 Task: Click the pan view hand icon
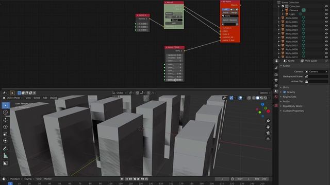pyautogui.click(x=268, y=127)
